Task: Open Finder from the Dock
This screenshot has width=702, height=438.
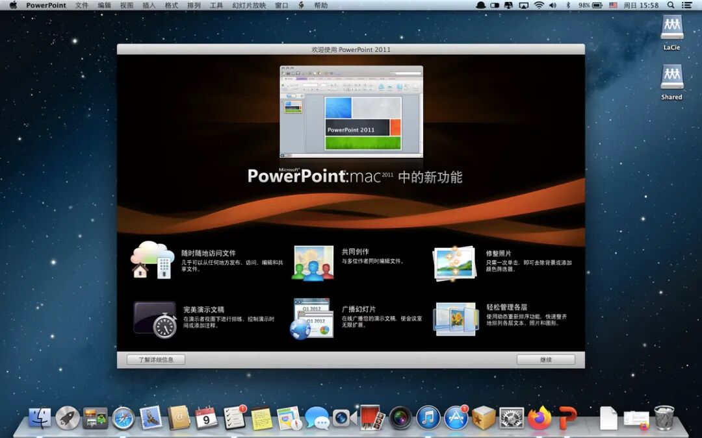Action: [40, 419]
